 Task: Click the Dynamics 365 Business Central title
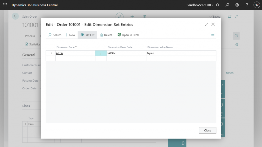click(x=35, y=5)
